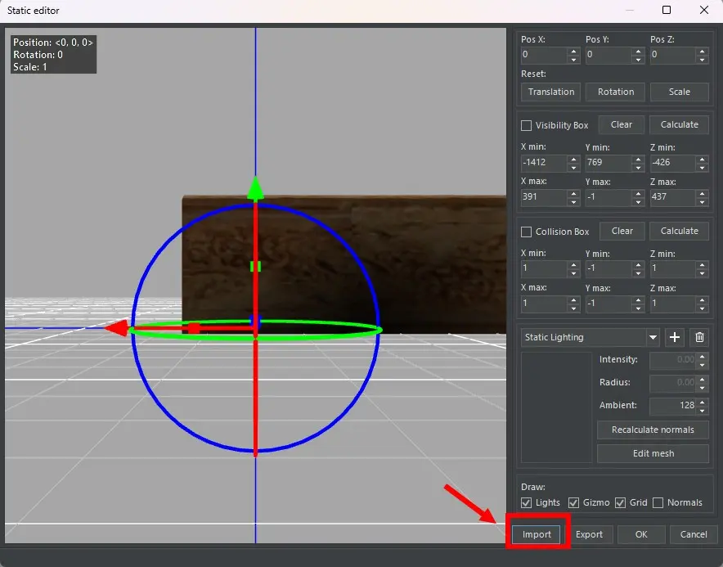Decrease the Ambient value stepper

click(702, 409)
